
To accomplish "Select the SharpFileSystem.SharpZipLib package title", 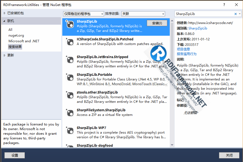I will pos(101,110).
